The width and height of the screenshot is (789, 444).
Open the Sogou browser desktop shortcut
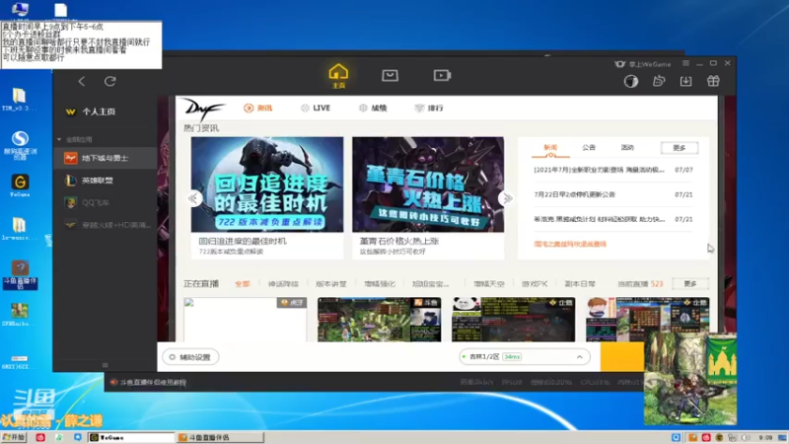20,145
